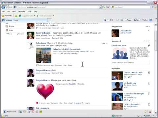Image resolution: width=158 pixels, height=118 pixels.
Task: Click the Add to Favorites Bar icon
Action: (x=16, y=16)
